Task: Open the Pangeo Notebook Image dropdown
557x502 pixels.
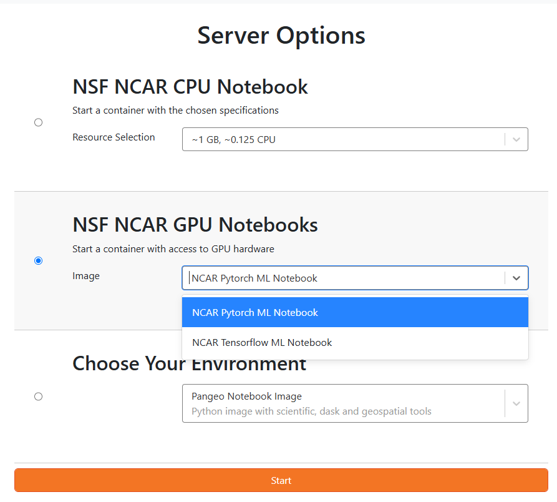Action: coord(343,403)
